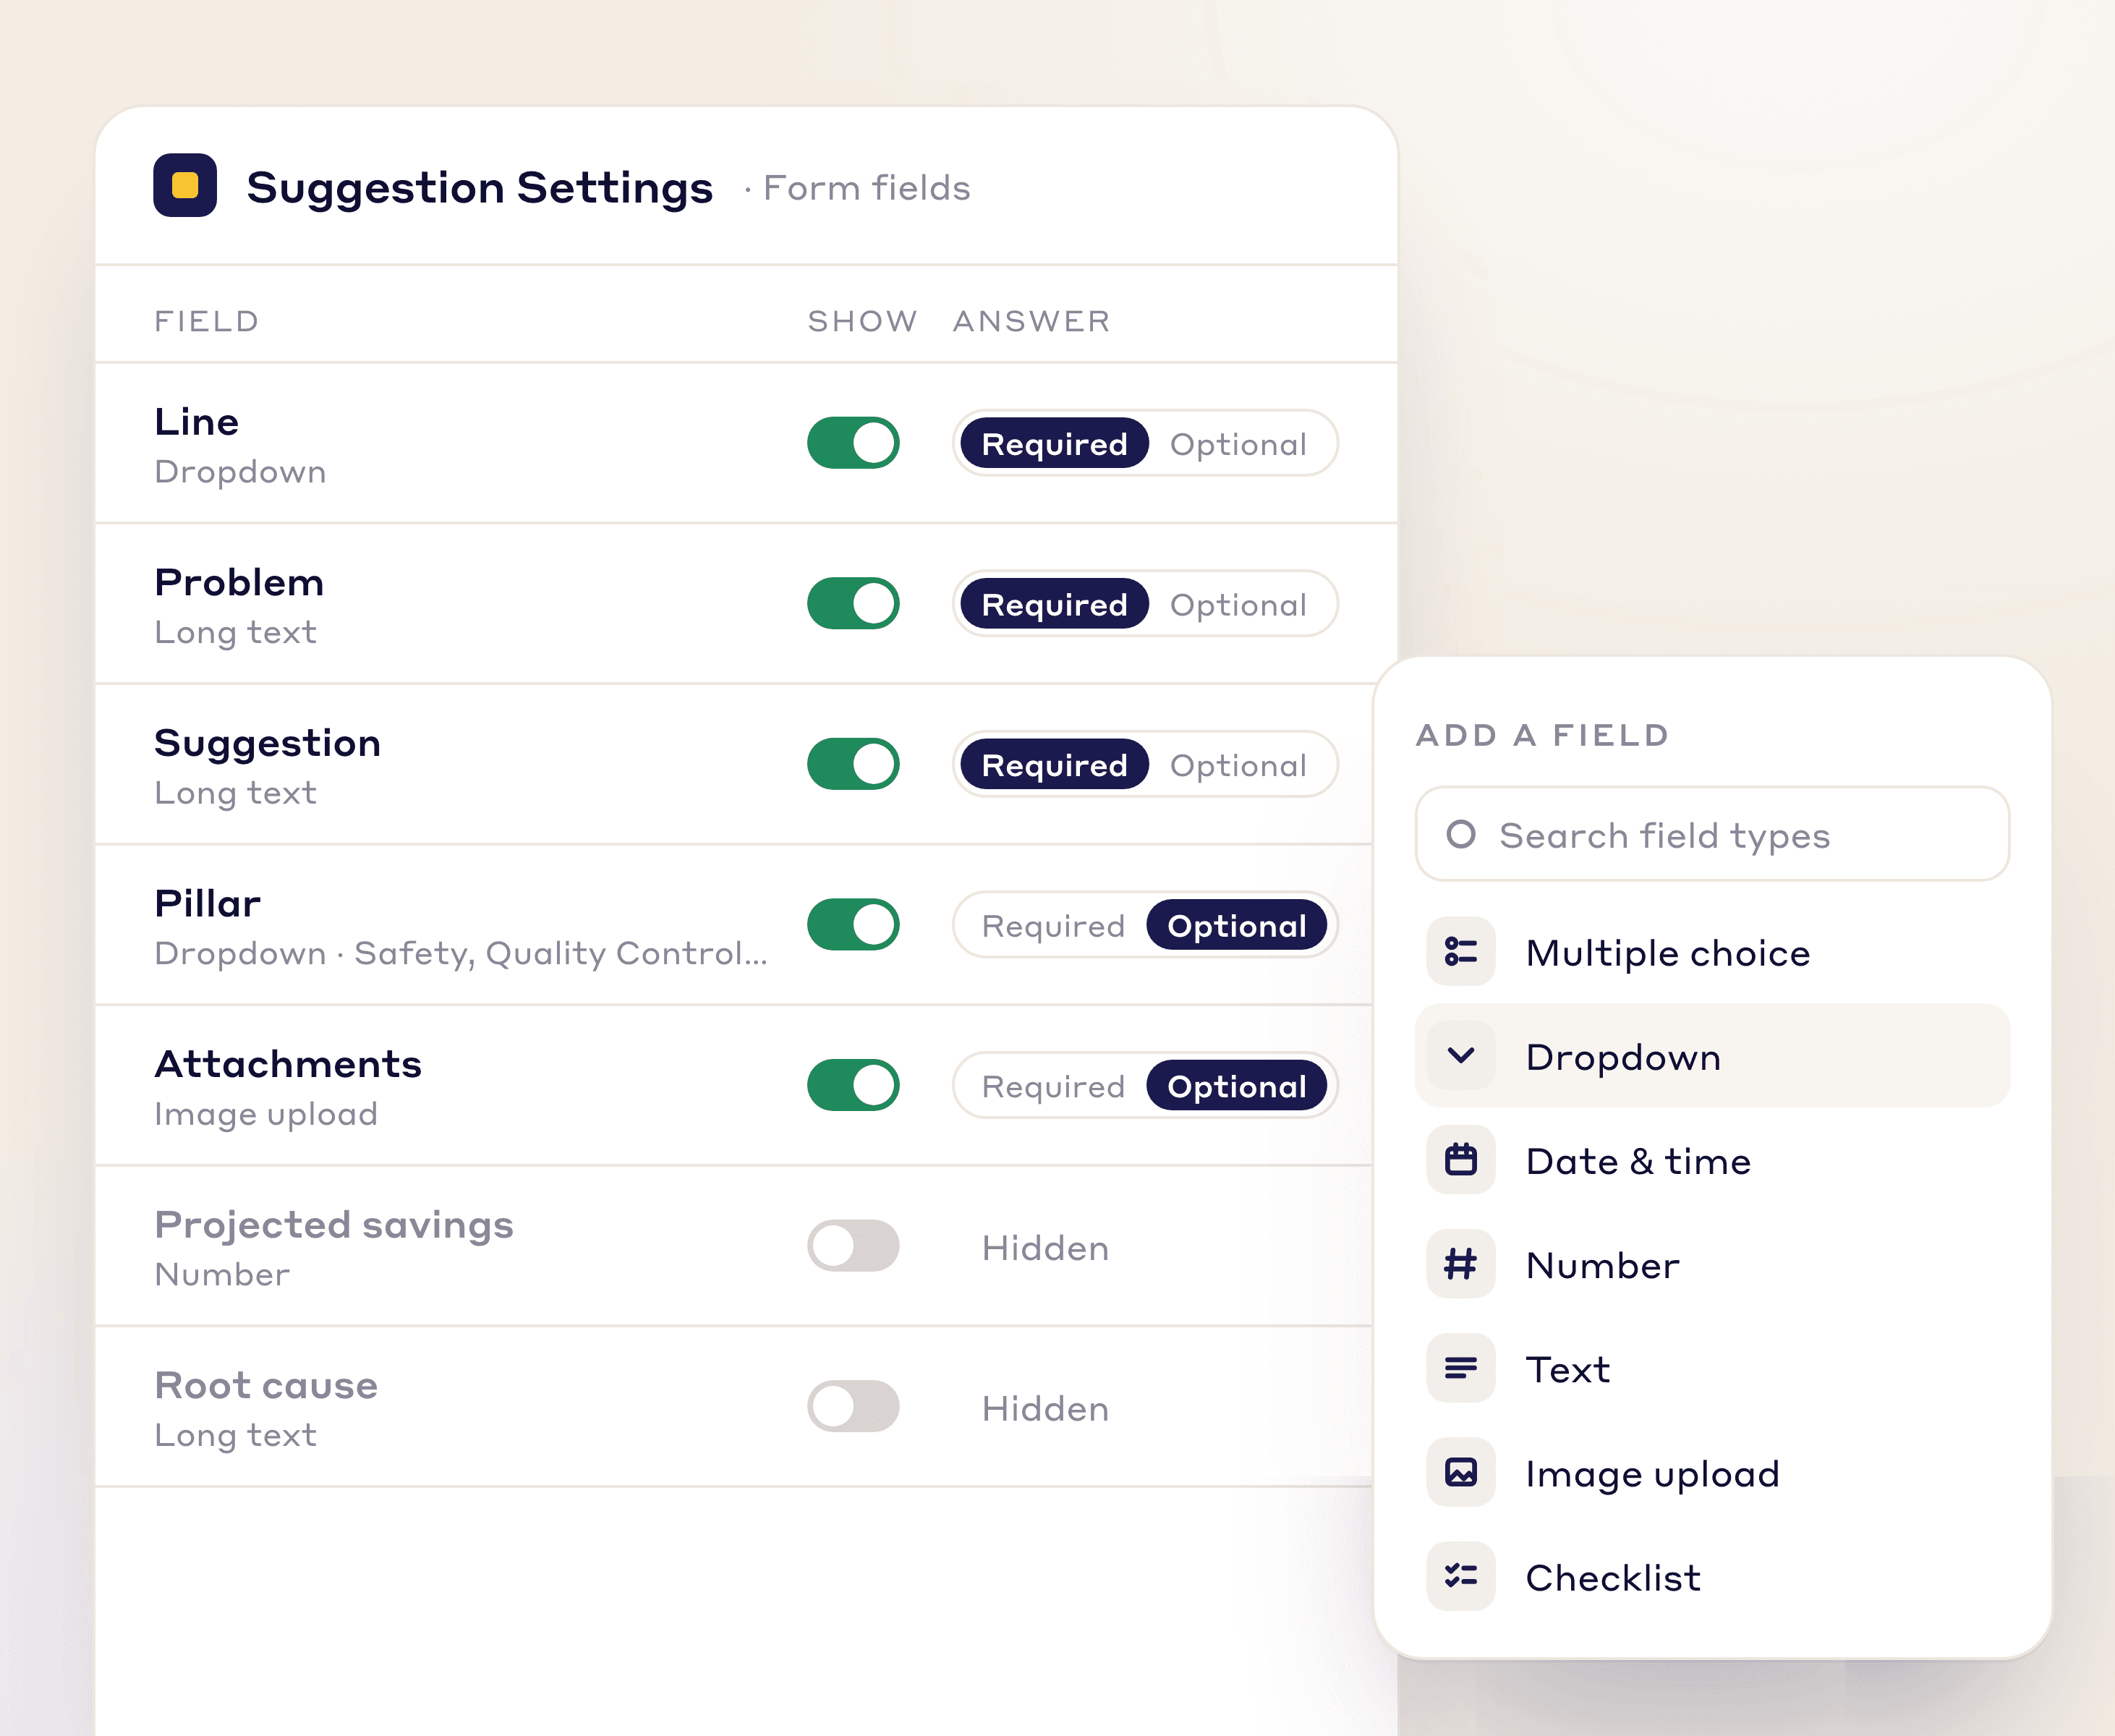This screenshot has width=2115, height=1736.
Task: Pick the Text field type
Action: [x=1712, y=1368]
